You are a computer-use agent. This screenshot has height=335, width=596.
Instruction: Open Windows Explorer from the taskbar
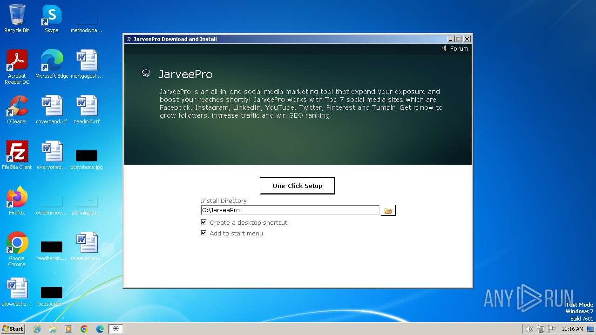point(53,329)
